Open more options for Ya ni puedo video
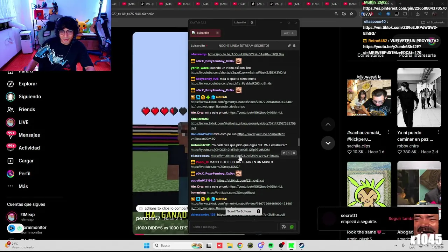 (x=439, y=132)
